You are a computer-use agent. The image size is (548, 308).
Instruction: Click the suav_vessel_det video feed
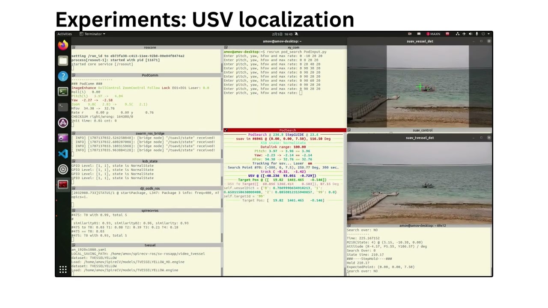420,86
